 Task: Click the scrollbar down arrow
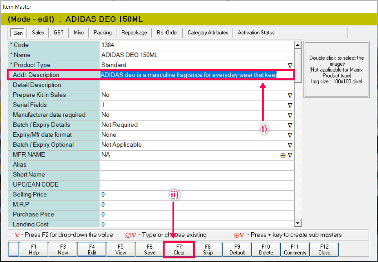tap(298, 223)
